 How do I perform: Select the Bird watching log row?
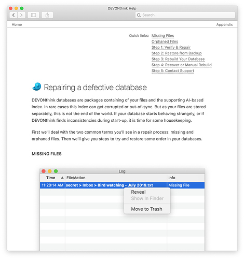coord(122,185)
